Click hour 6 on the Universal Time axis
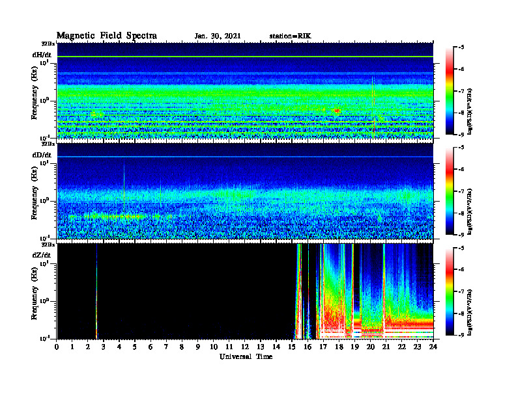Image resolution: width=516 pixels, height=398 pixels. coord(150,347)
